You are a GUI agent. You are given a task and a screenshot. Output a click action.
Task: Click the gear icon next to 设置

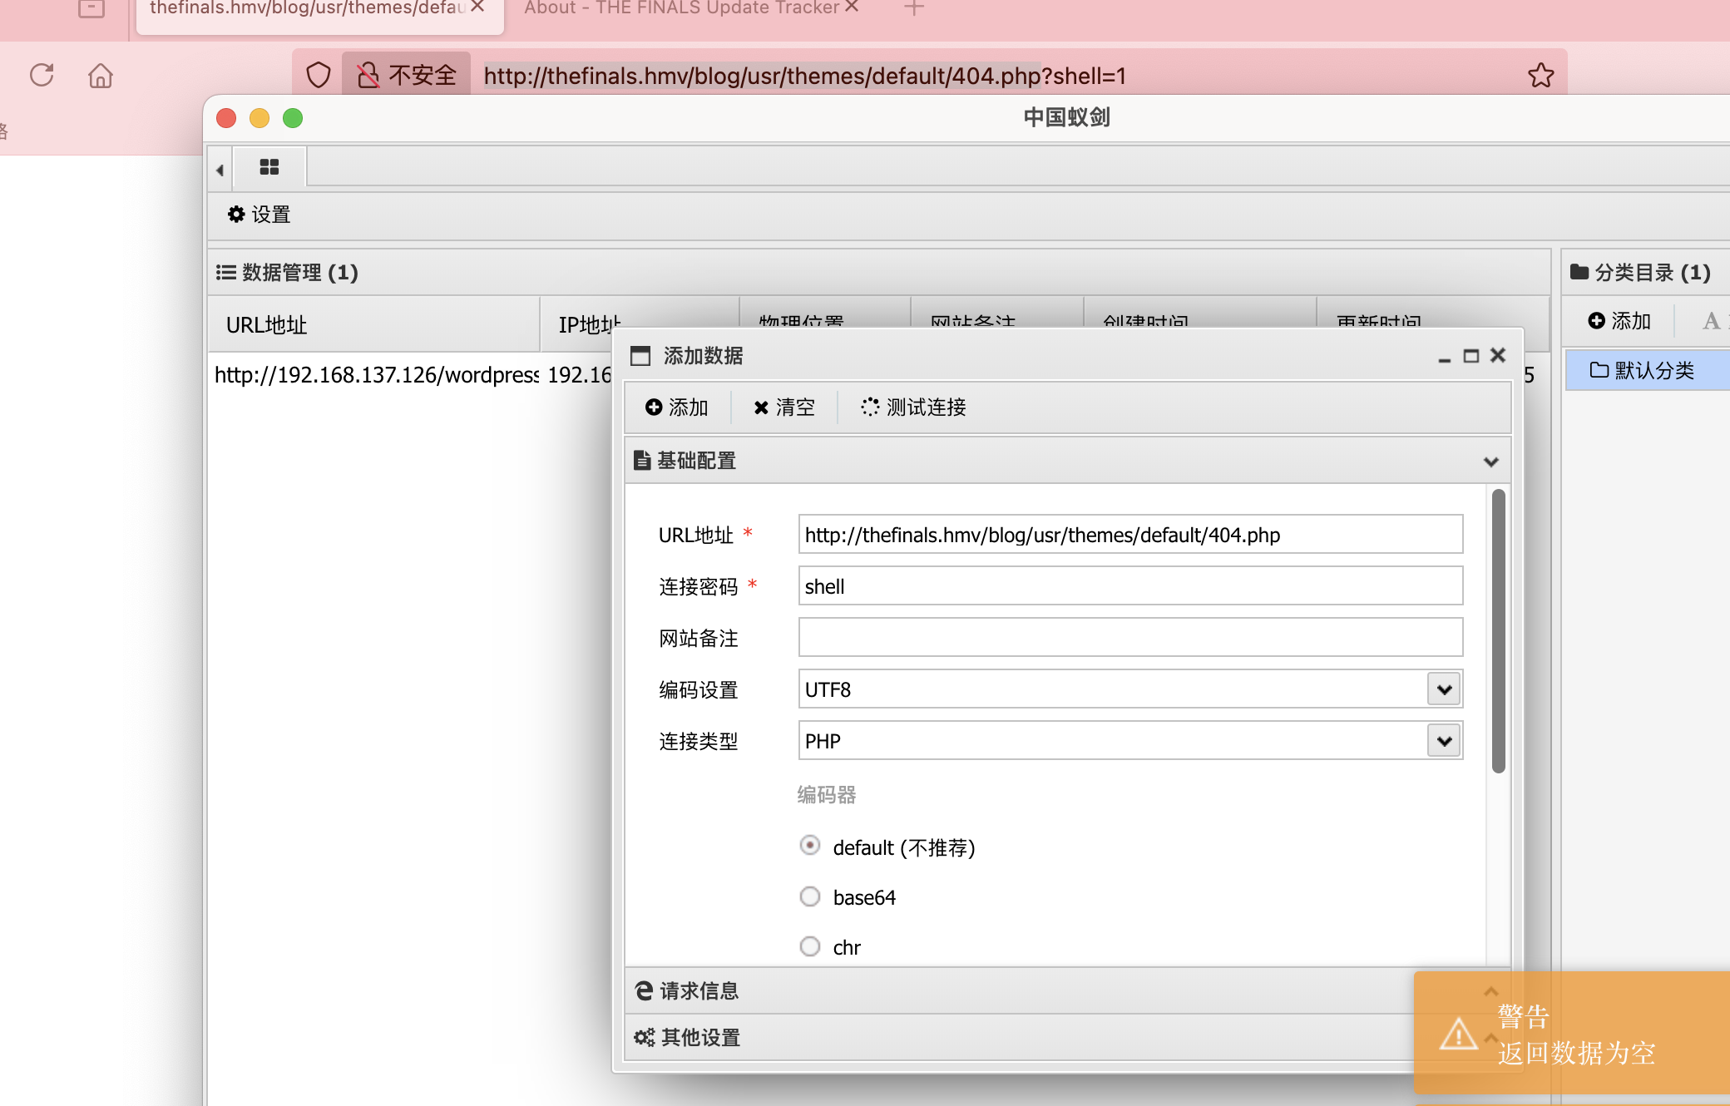coord(236,215)
